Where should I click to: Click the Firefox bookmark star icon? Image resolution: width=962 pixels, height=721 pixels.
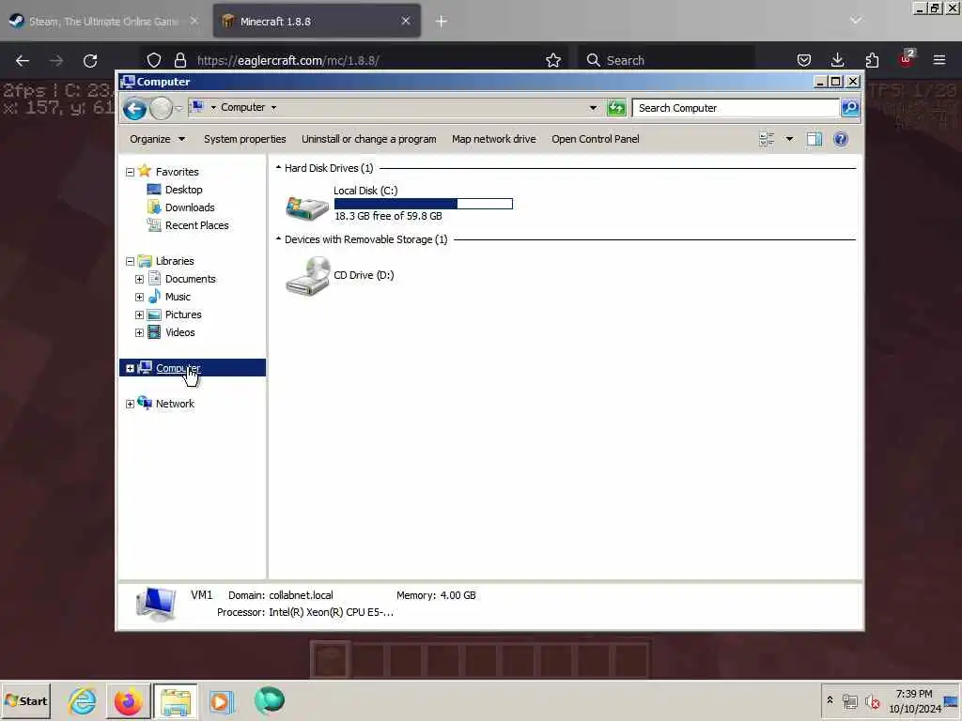point(552,60)
